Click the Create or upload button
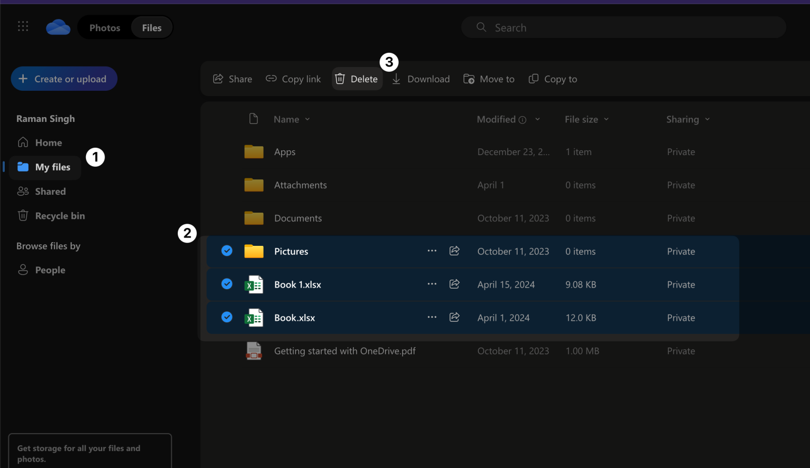 click(x=64, y=79)
